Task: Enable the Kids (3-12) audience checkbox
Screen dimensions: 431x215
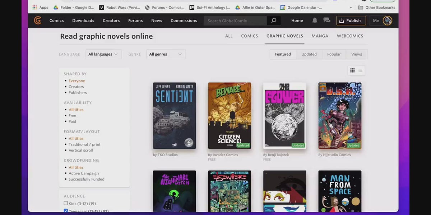Action: 66,203
